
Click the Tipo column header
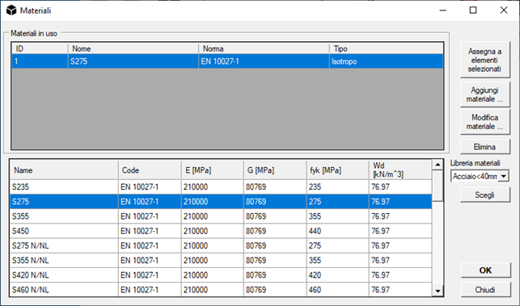pyautogui.click(x=387, y=48)
